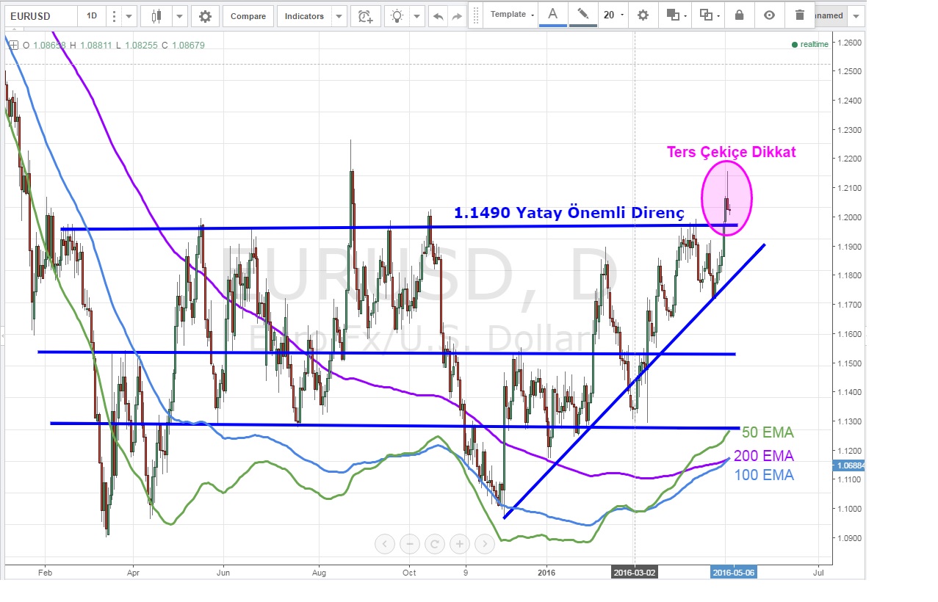Open the Indicators menu
938x602 pixels.
[x=303, y=16]
